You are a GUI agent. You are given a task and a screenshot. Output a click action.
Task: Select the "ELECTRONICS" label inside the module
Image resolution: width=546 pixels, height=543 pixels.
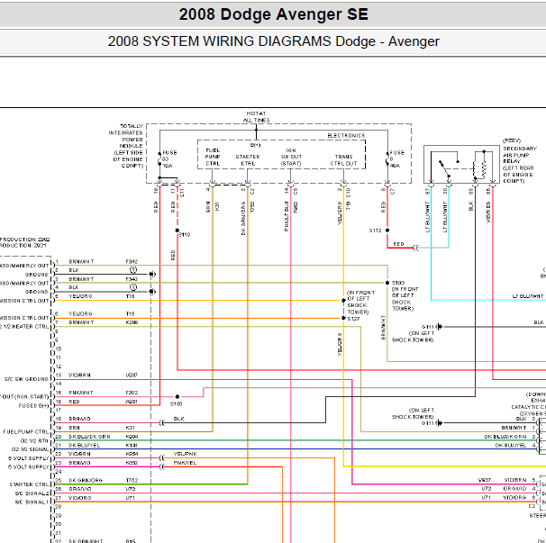pyautogui.click(x=347, y=135)
